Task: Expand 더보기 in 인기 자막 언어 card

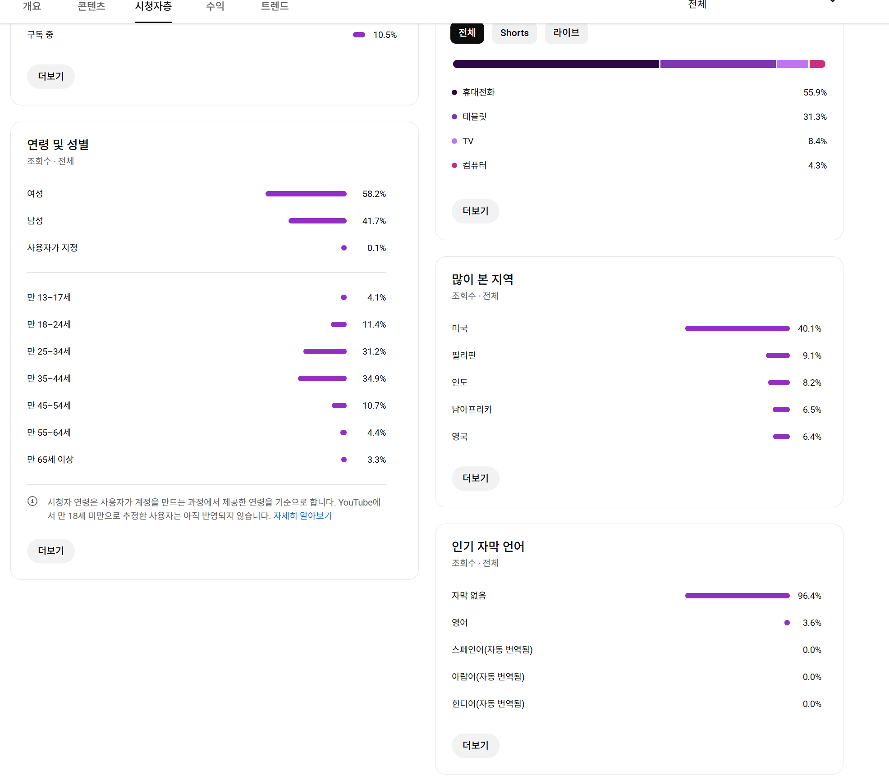Action: point(475,745)
